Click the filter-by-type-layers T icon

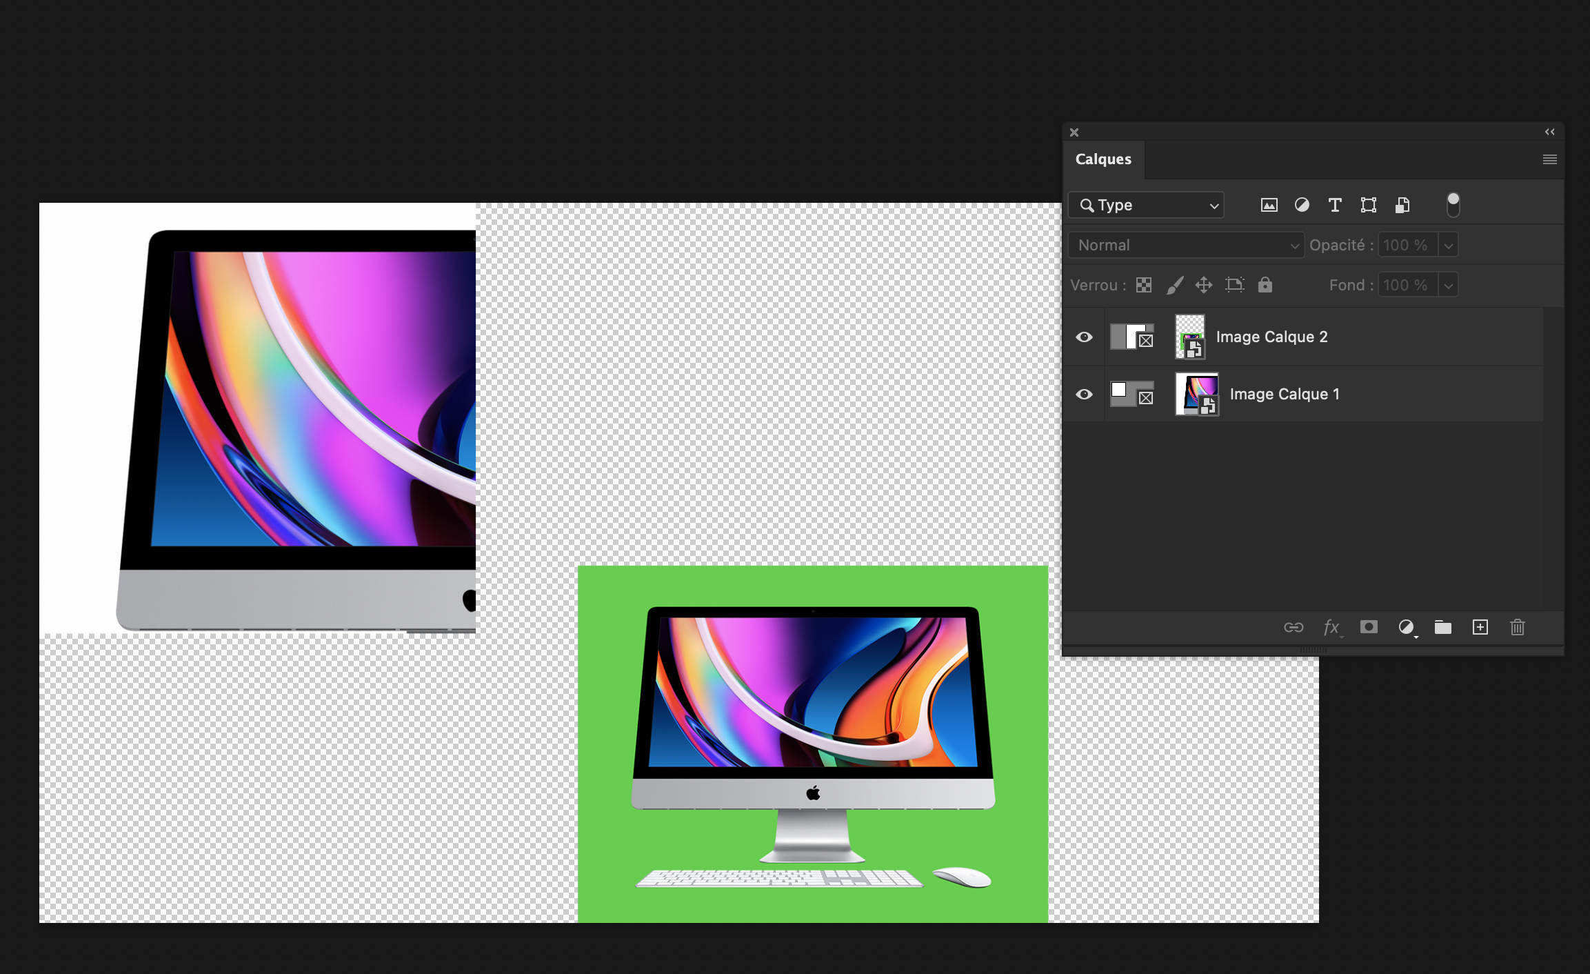(1335, 205)
